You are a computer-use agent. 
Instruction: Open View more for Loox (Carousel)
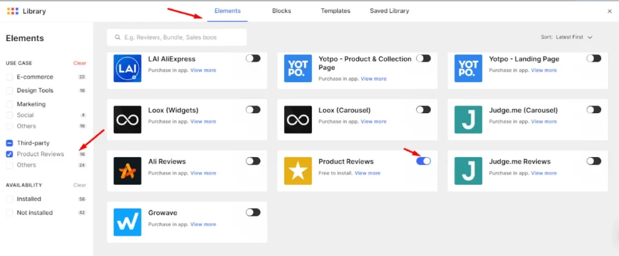point(374,122)
